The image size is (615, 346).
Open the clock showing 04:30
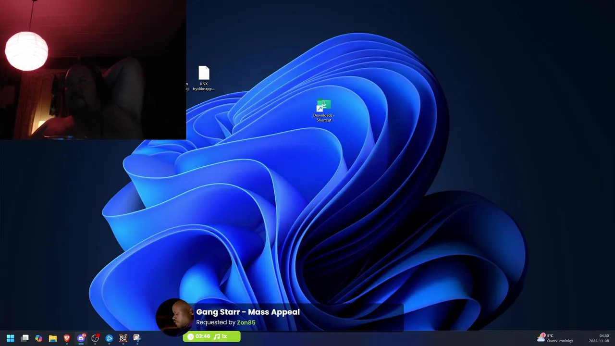(x=599, y=338)
